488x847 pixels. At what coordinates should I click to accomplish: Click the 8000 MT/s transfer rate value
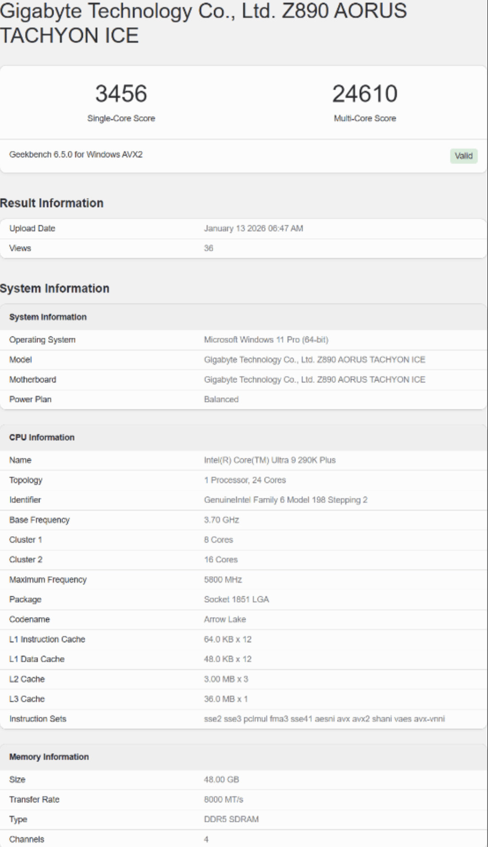[223, 799]
